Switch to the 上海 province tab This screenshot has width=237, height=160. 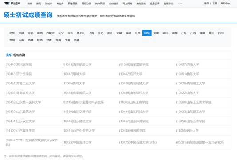91,33
